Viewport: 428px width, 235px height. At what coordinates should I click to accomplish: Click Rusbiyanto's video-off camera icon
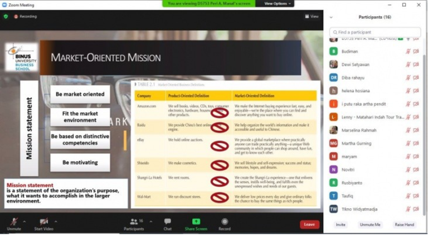tap(416, 183)
